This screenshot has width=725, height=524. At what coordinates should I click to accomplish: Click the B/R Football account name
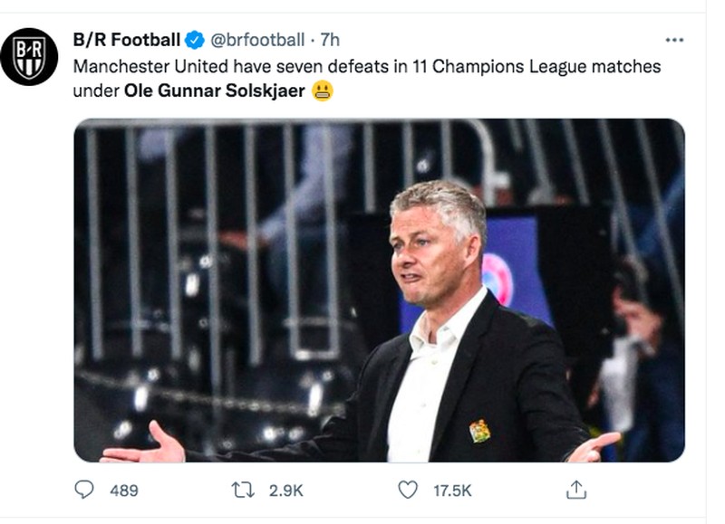tap(128, 38)
